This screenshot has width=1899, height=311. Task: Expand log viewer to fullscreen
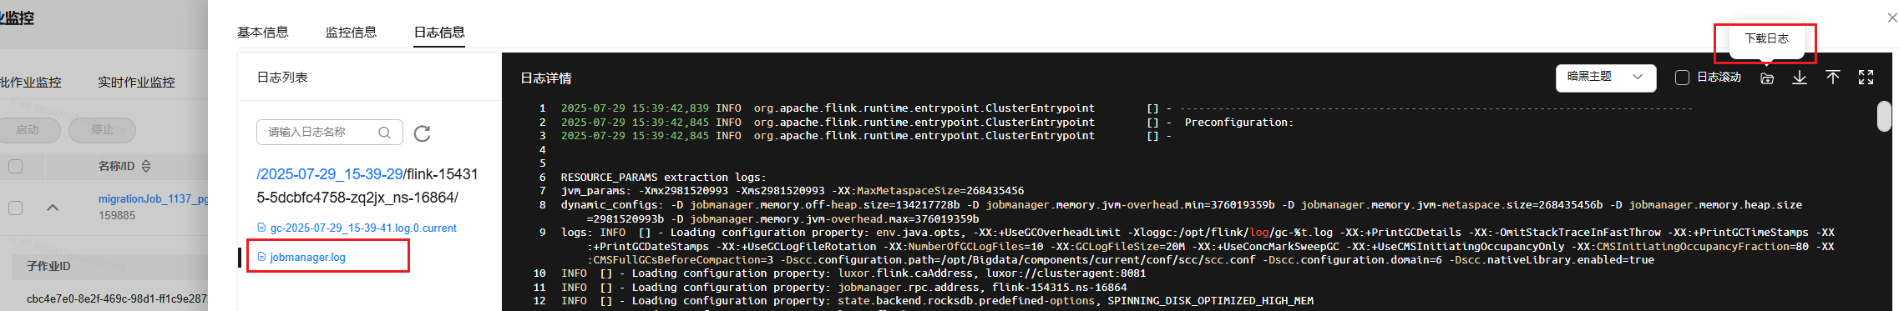point(1866,78)
